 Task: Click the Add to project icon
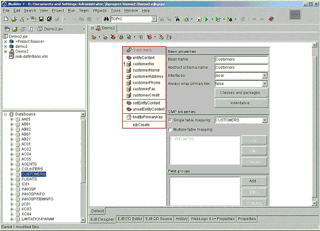pyautogui.click(x=15, y=29)
